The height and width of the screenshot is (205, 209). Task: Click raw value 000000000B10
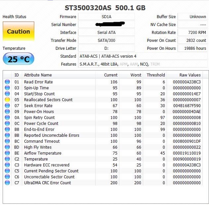[x=187, y=123]
